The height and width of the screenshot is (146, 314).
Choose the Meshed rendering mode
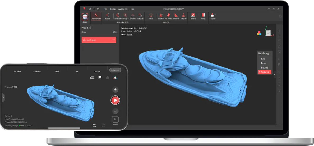[x=264, y=67]
